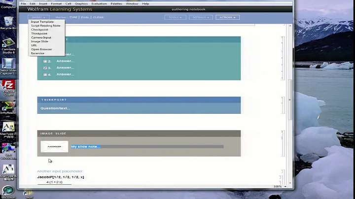
Task: Open the Microsoft desktop shortcut
Action: click(8, 192)
